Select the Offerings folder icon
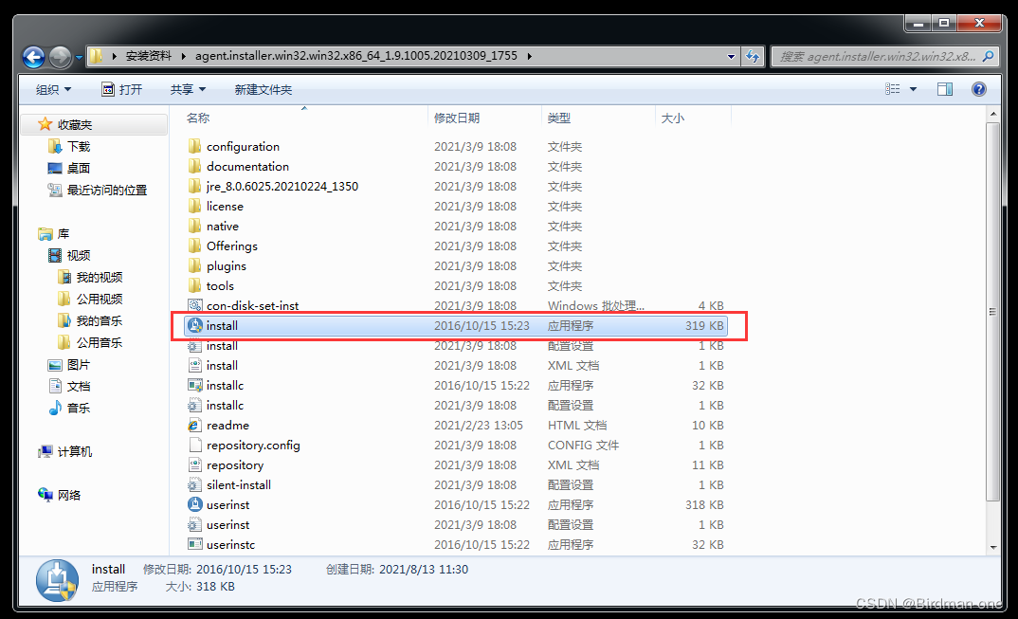Screen dimensions: 1018x619 pos(194,246)
